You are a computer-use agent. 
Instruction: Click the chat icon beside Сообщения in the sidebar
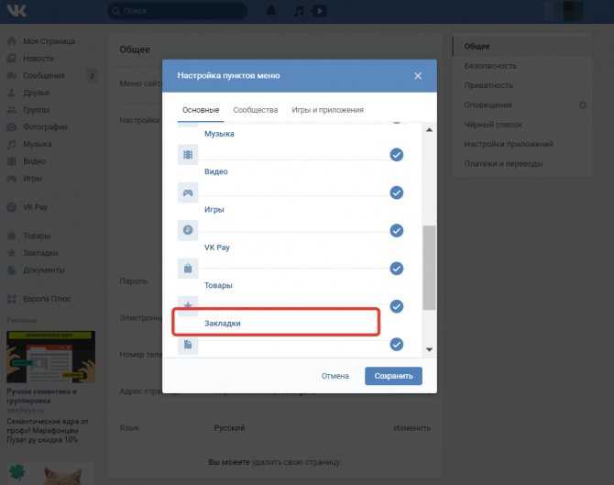[x=12, y=75]
